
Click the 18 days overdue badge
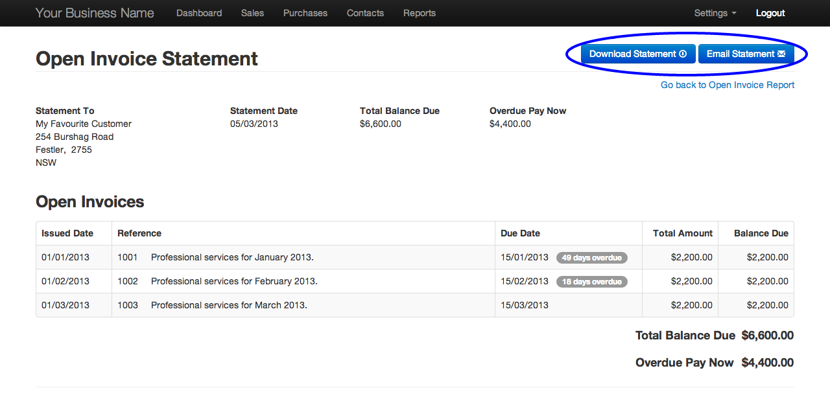coord(591,282)
